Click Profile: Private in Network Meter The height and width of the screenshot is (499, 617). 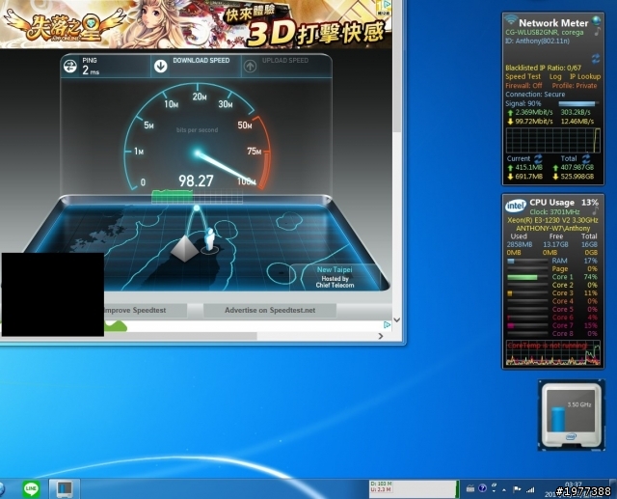click(575, 86)
